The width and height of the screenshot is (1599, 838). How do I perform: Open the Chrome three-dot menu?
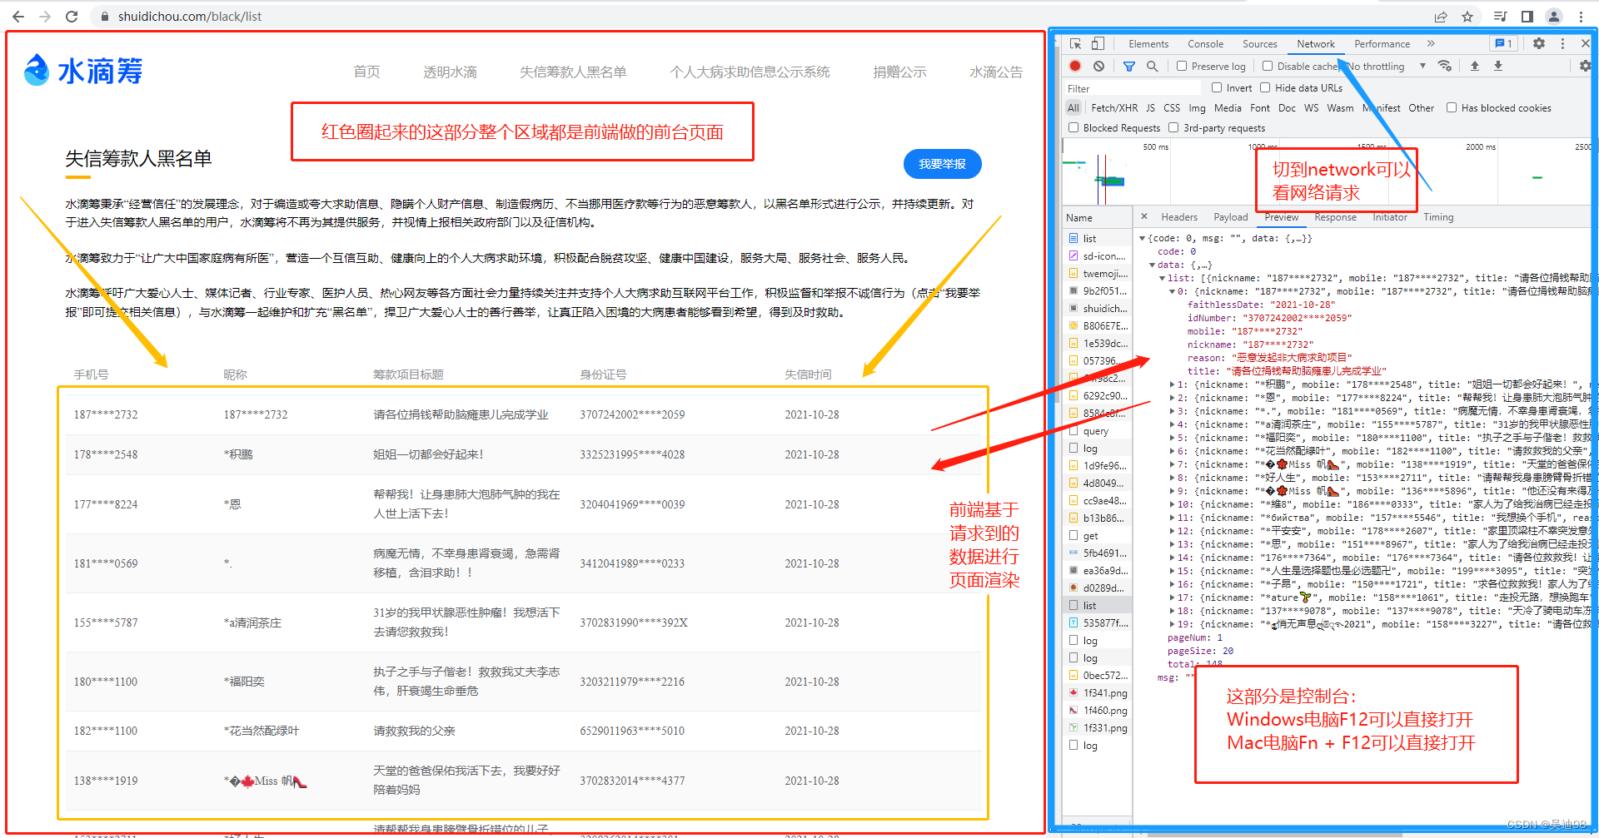(1581, 17)
